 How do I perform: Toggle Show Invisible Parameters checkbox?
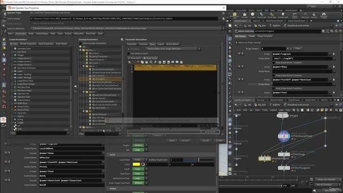(80, 43)
